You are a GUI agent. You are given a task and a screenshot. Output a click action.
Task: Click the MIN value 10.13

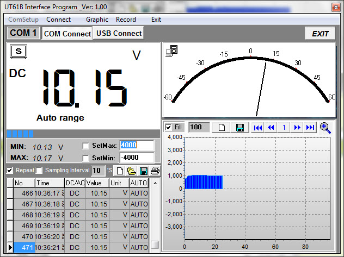coord(42,147)
